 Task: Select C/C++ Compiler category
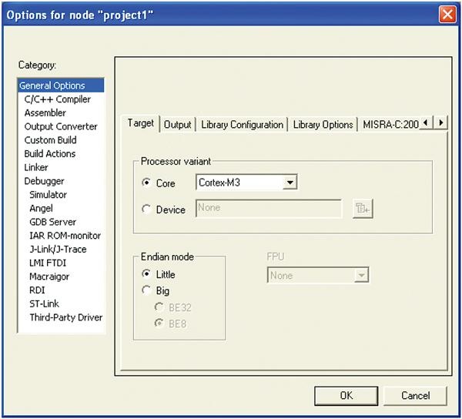[57, 99]
